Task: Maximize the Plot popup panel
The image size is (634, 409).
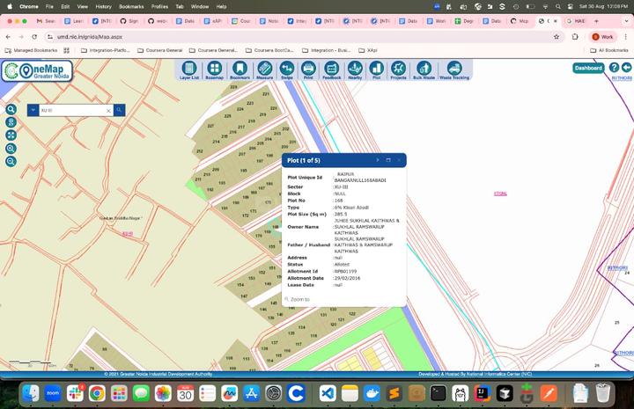Action: click(x=388, y=160)
